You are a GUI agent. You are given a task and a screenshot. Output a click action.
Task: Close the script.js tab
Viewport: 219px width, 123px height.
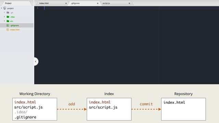[x=129, y=3]
